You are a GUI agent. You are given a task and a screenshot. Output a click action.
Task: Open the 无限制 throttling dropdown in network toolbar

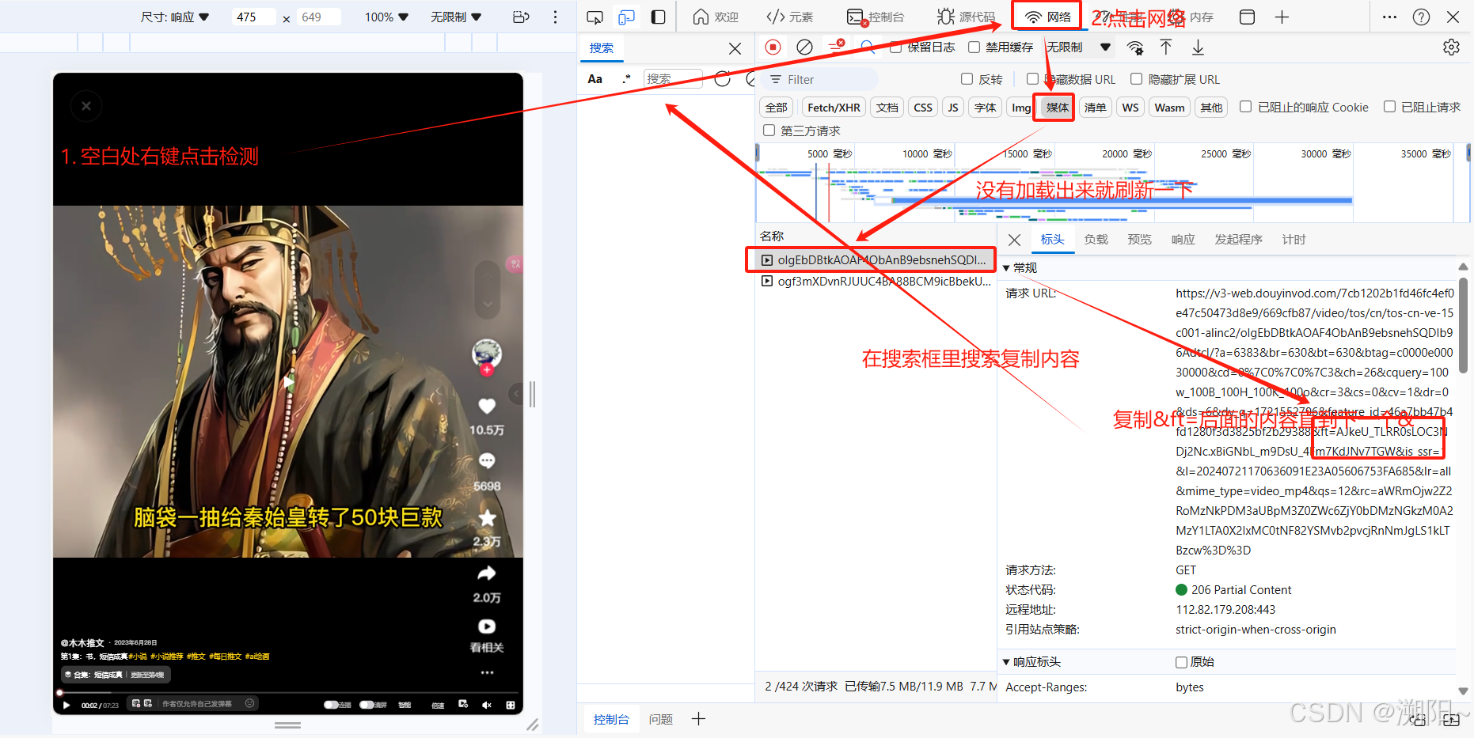tap(1079, 47)
